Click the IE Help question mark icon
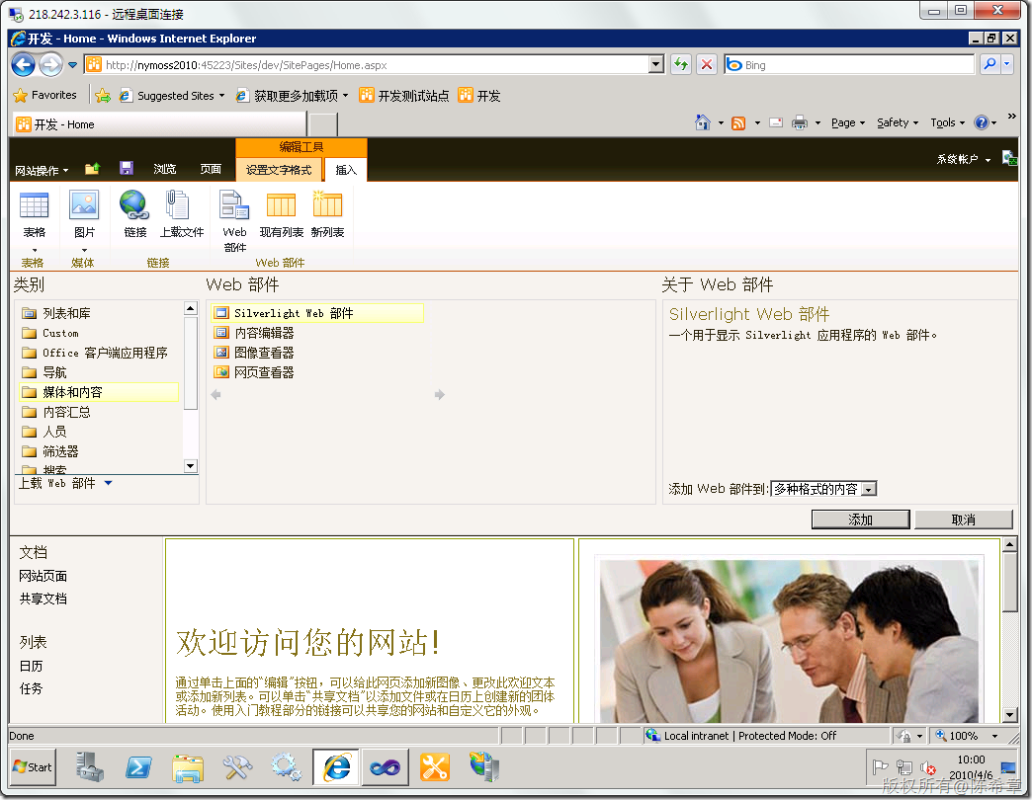This screenshot has height=800, width=1032. tap(982, 122)
